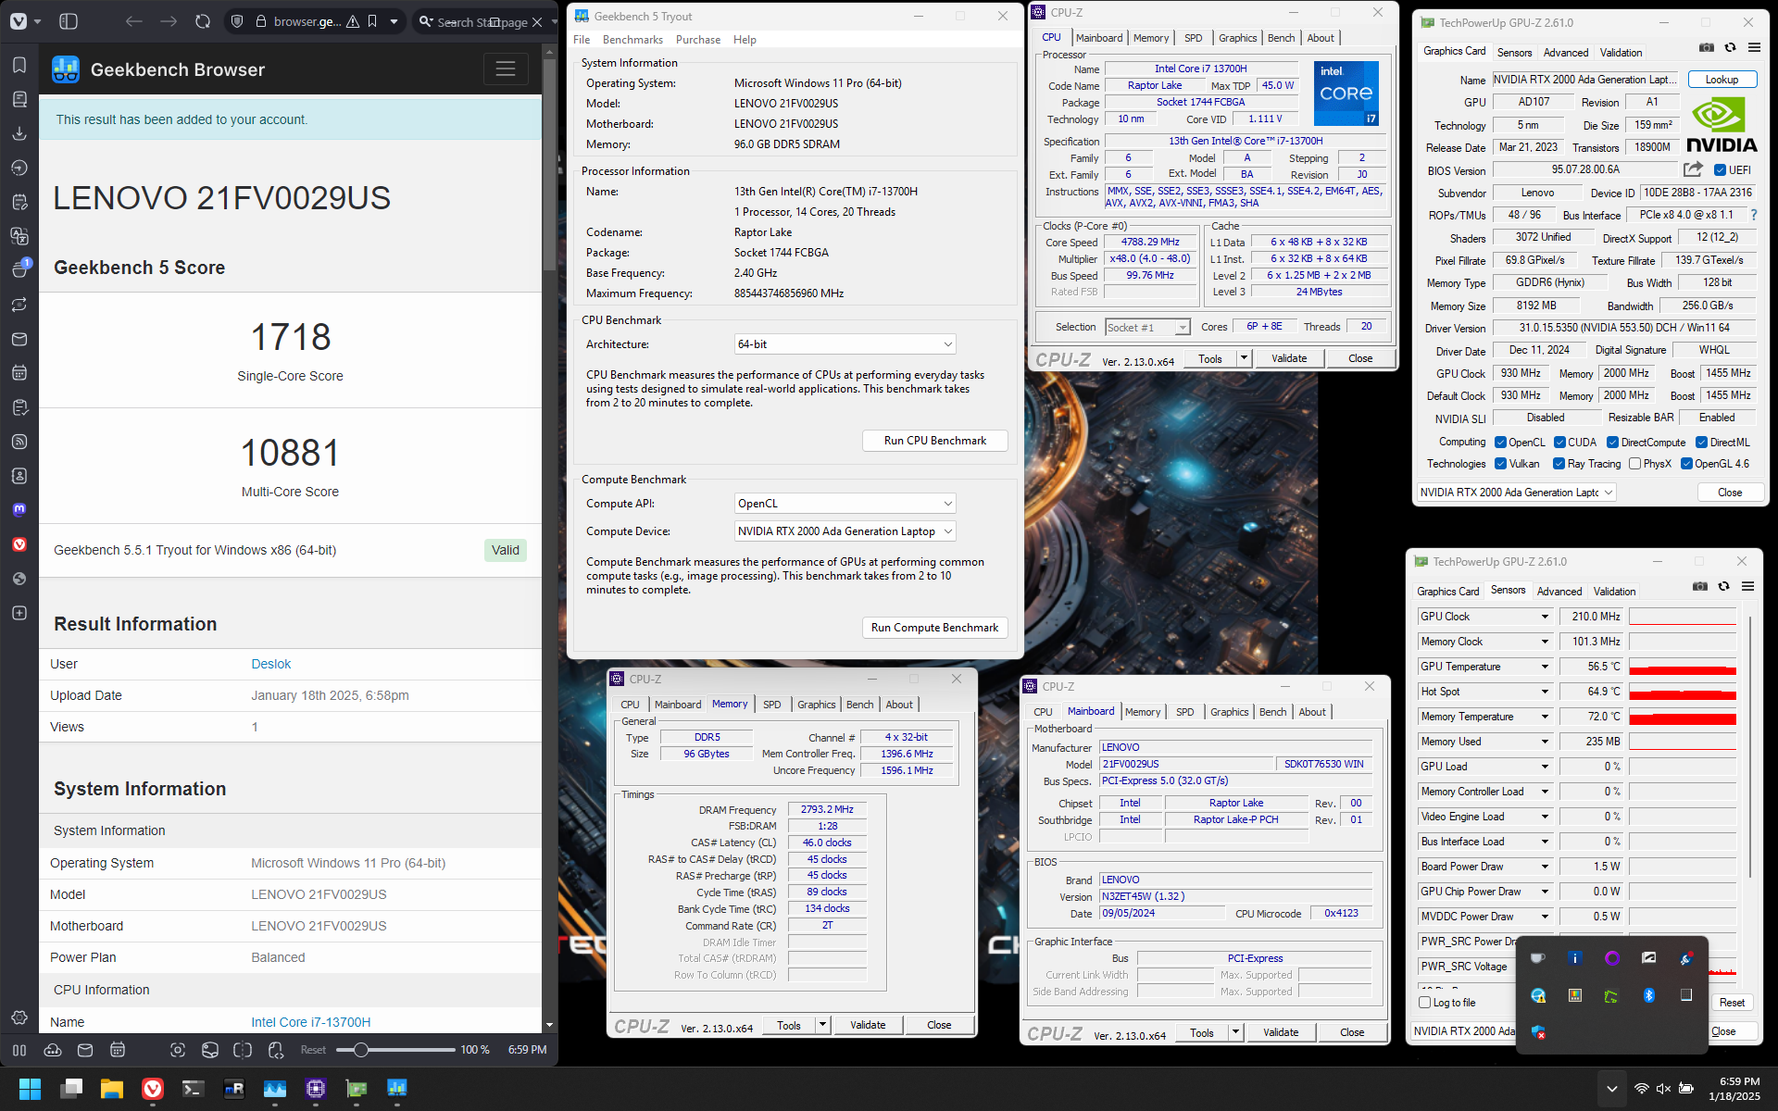
Task: Open the Compute API OpenCL dropdown
Action: pyautogui.click(x=845, y=504)
